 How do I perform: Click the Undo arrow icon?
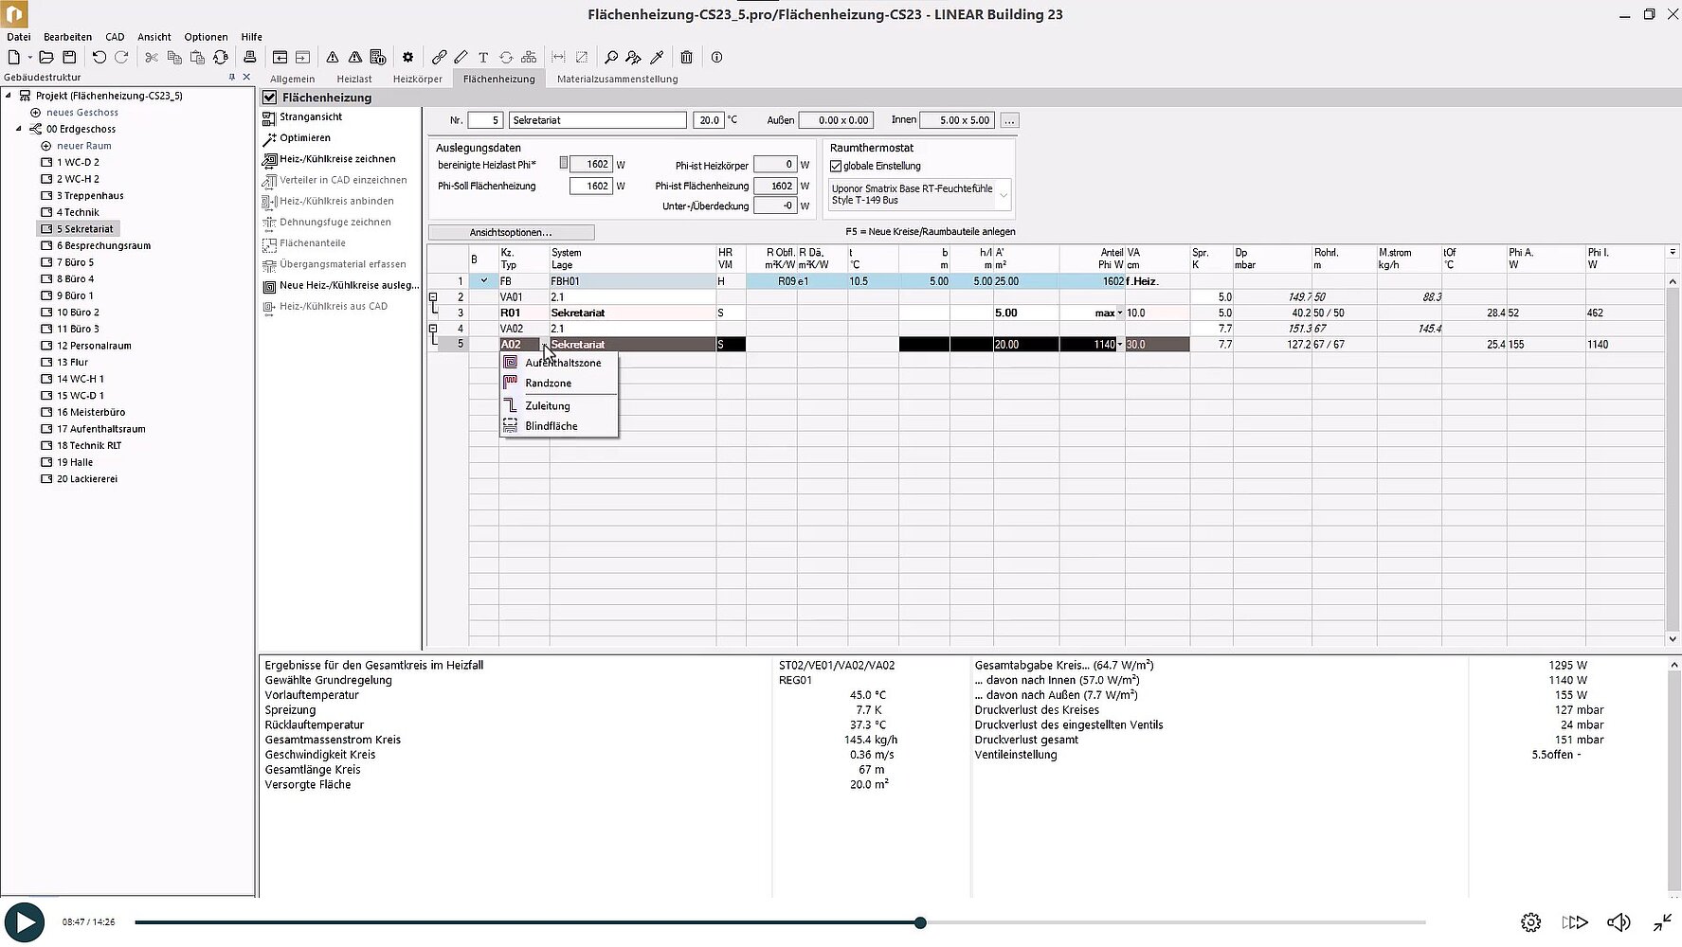point(99,58)
